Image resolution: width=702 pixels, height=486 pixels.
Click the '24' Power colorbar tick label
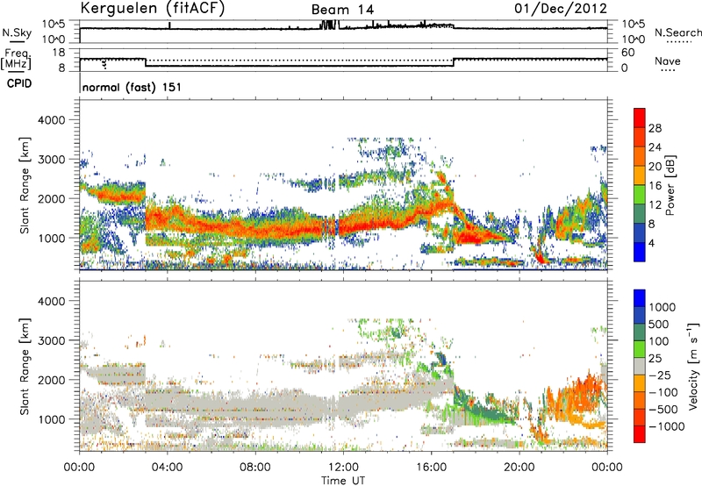coord(655,147)
